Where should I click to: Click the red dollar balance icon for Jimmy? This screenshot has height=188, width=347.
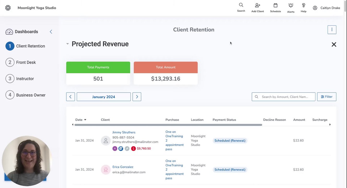tap(133, 149)
